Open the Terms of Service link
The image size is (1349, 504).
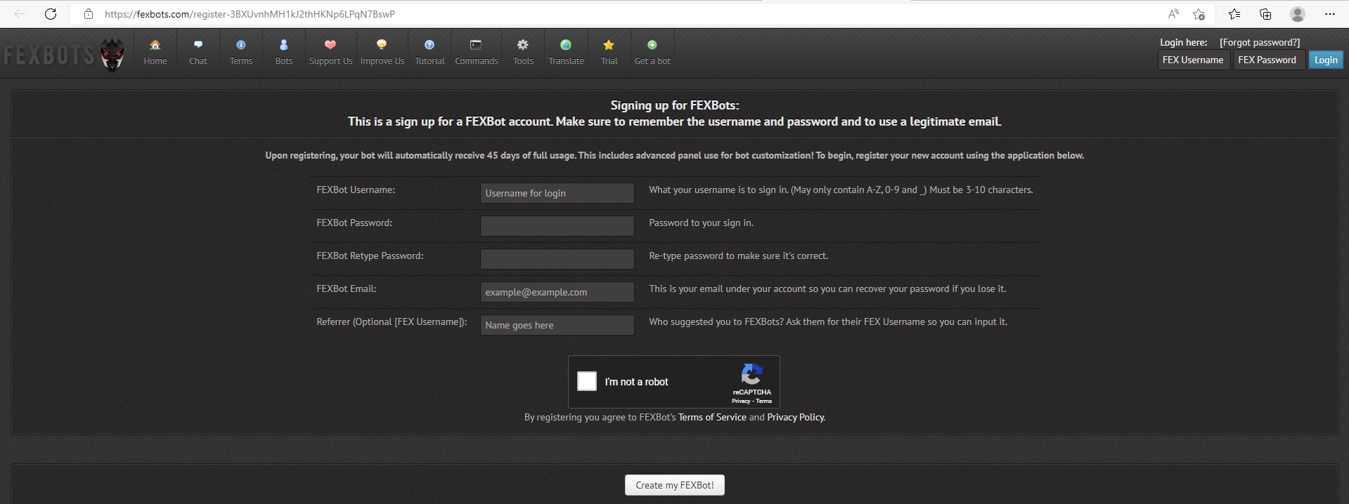[712, 417]
